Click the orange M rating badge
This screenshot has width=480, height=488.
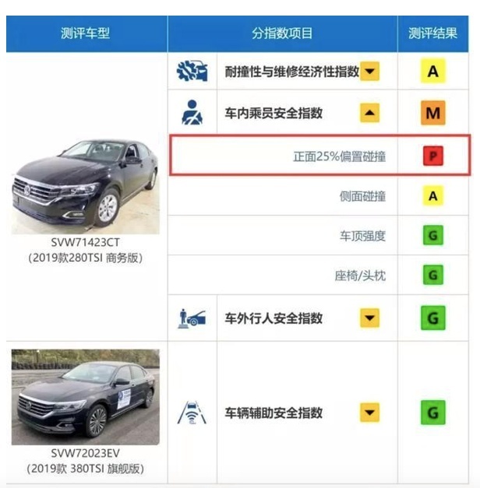[433, 113]
